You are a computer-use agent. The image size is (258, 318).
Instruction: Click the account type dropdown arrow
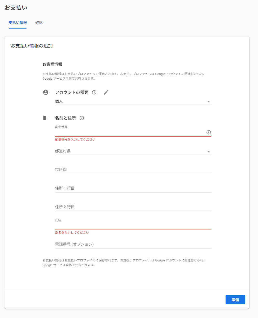click(208, 102)
